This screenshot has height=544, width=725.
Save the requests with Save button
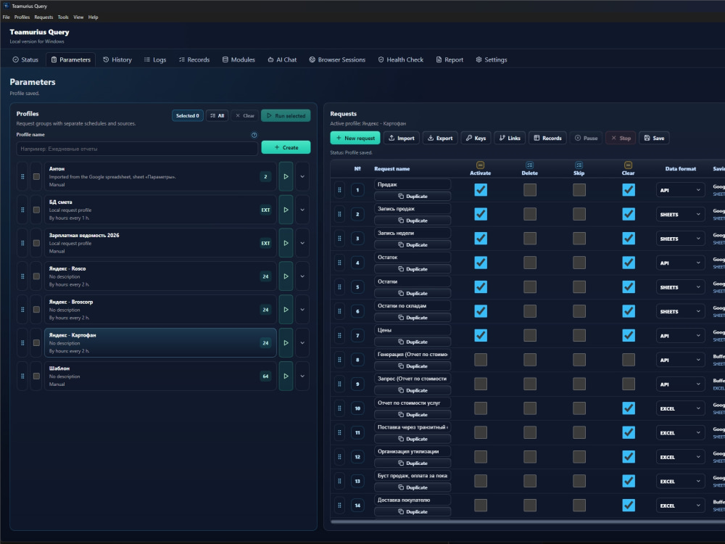(x=654, y=139)
